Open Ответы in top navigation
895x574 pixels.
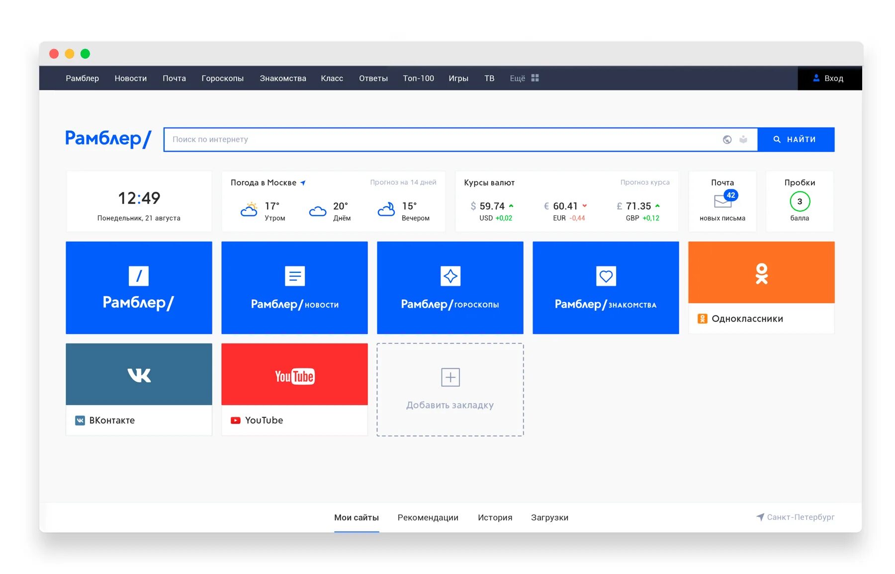pyautogui.click(x=373, y=78)
